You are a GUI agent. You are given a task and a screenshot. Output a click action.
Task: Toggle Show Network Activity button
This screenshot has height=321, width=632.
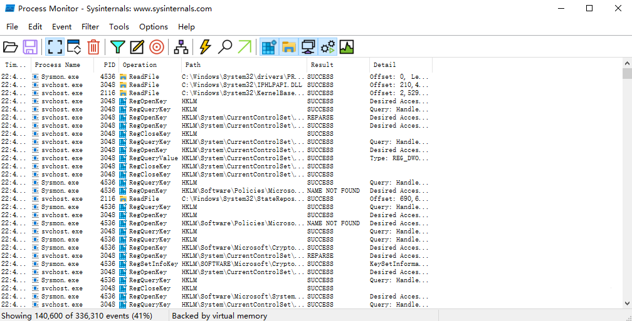(x=308, y=47)
